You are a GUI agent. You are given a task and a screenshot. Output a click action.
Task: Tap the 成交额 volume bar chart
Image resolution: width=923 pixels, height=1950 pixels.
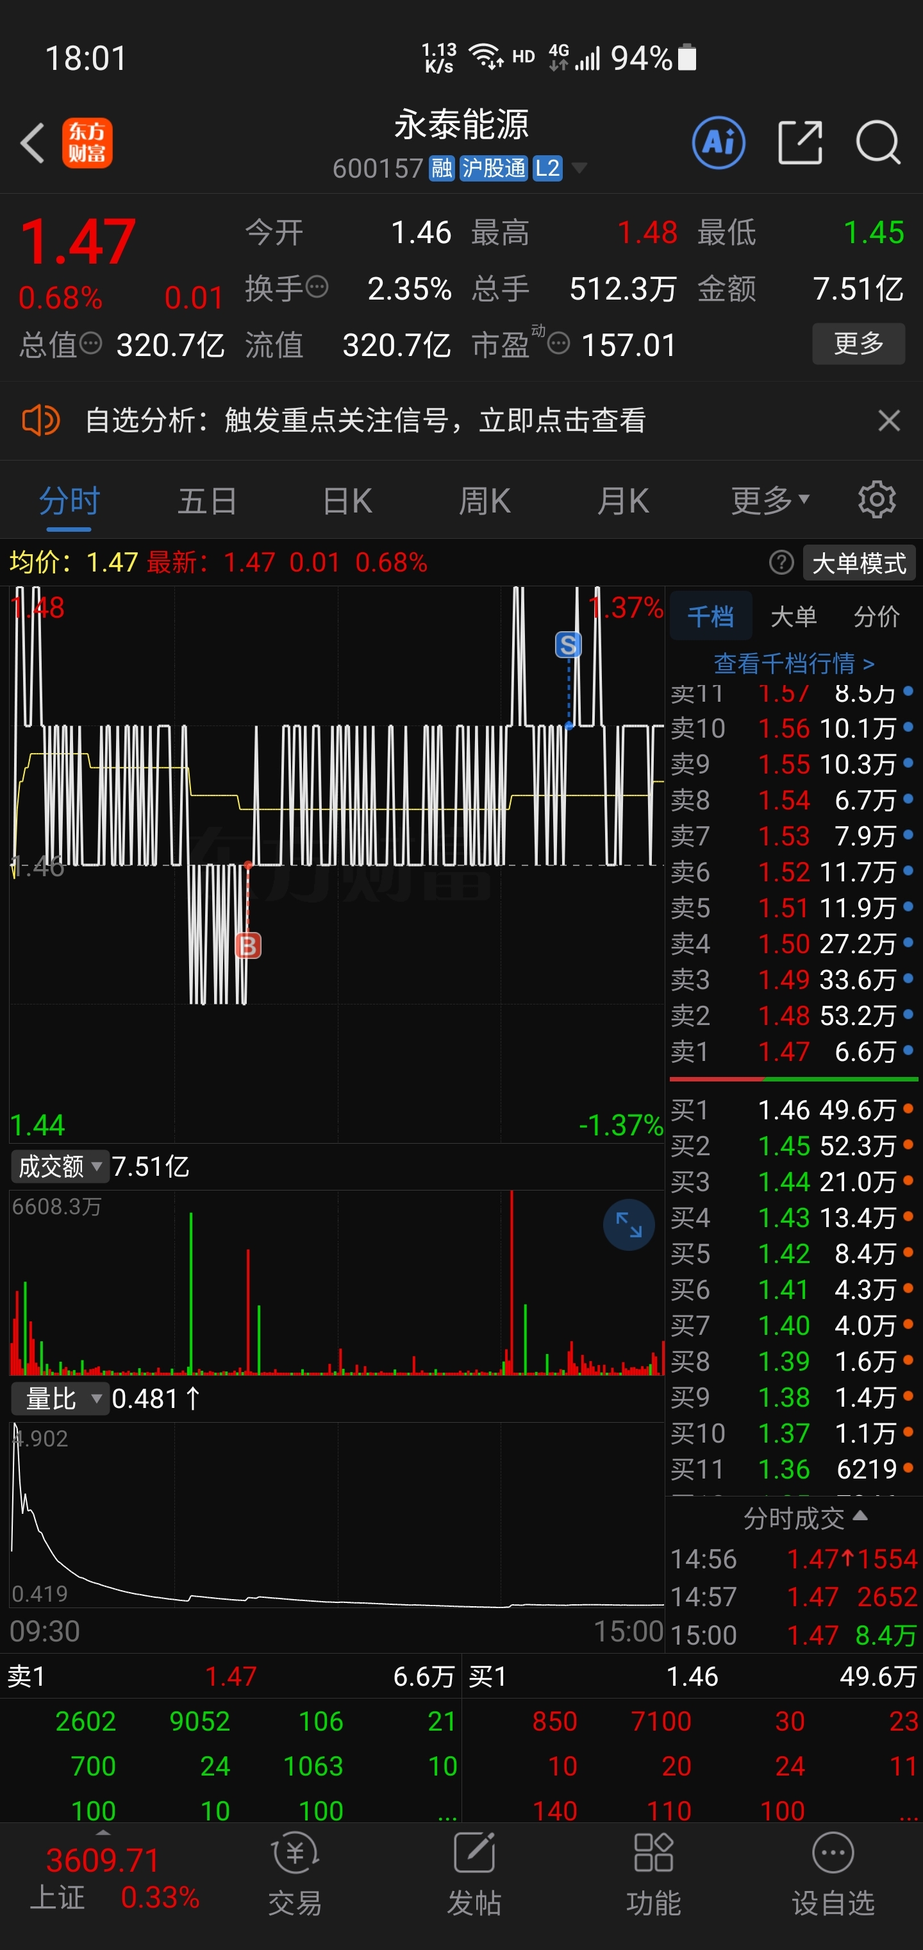[337, 1282]
